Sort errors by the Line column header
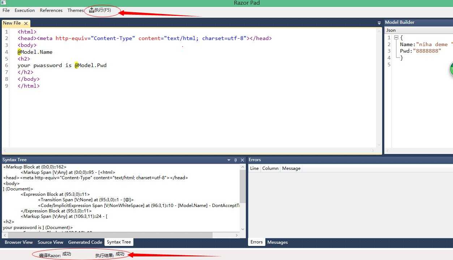This screenshot has height=260, width=453. pos(254,168)
